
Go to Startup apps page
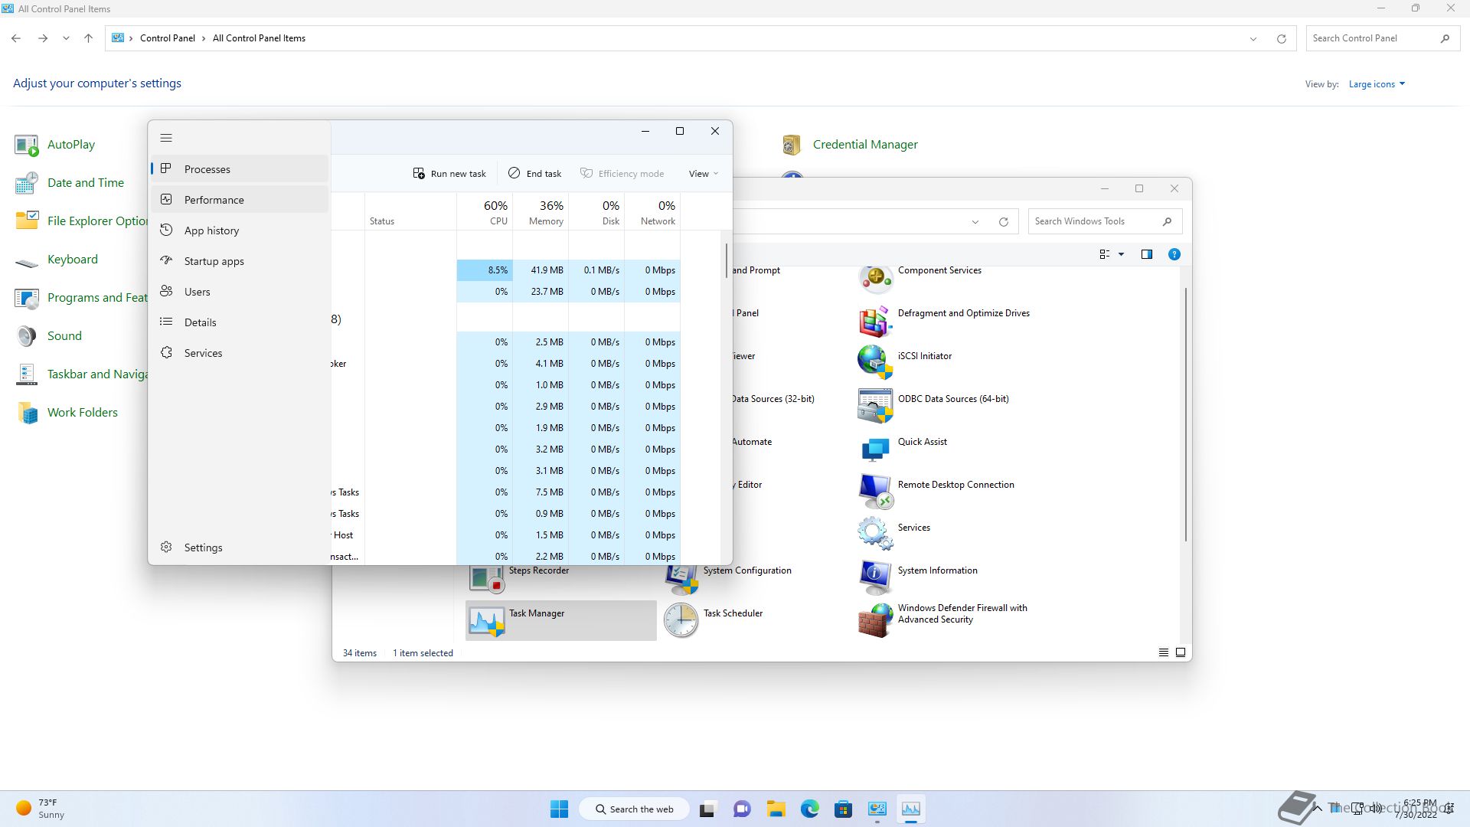[x=240, y=261]
